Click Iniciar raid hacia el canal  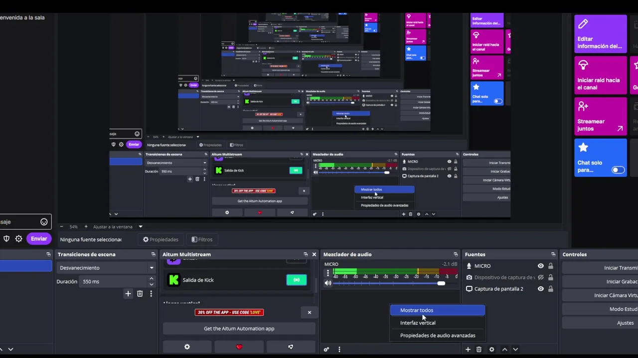click(600, 75)
